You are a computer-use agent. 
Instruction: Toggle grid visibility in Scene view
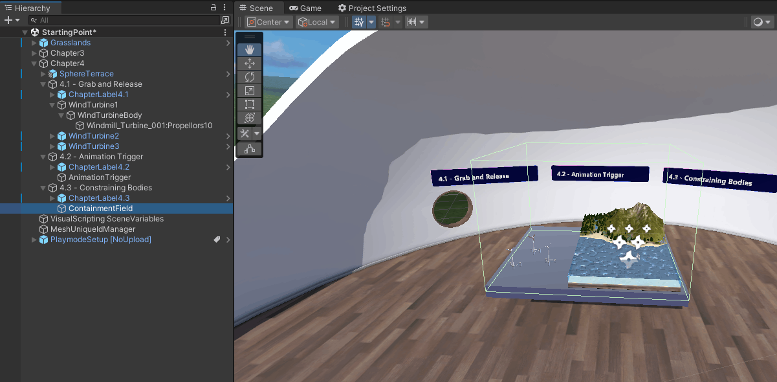point(359,22)
